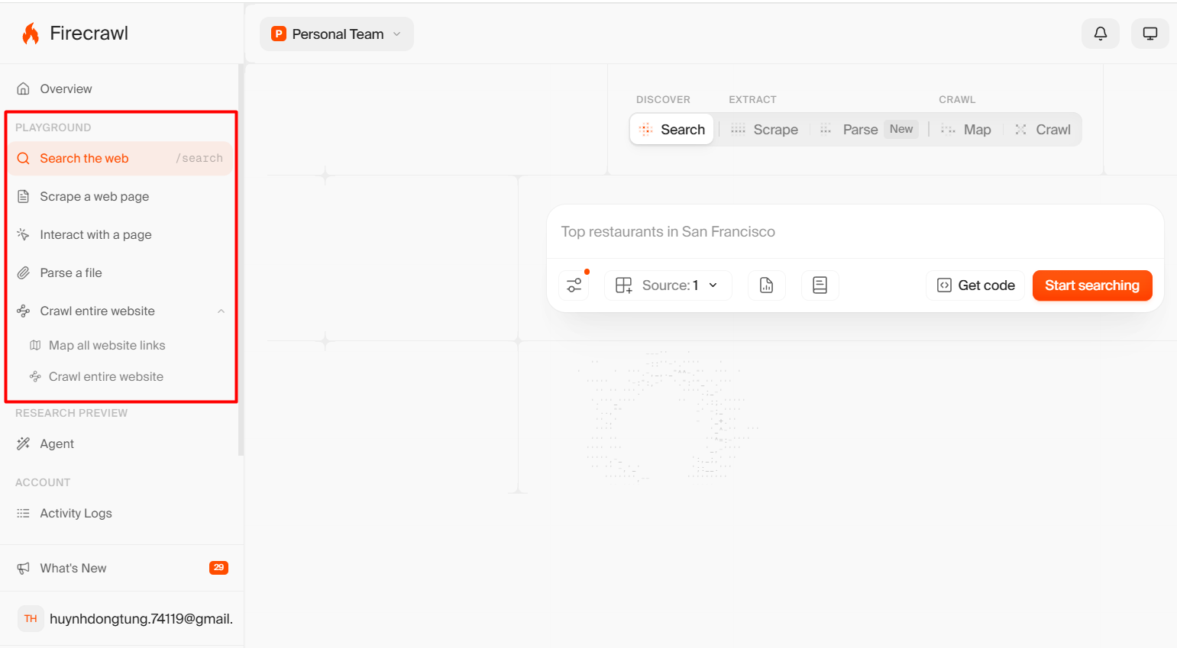Click the Start searching button
The height and width of the screenshot is (648, 1177).
pyautogui.click(x=1092, y=285)
